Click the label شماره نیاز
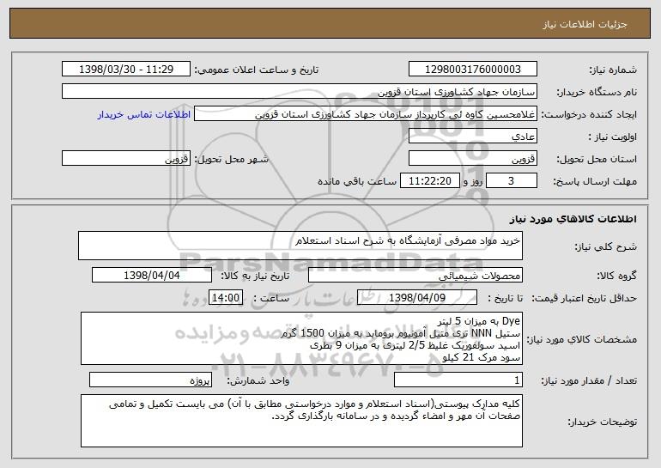 (613, 70)
